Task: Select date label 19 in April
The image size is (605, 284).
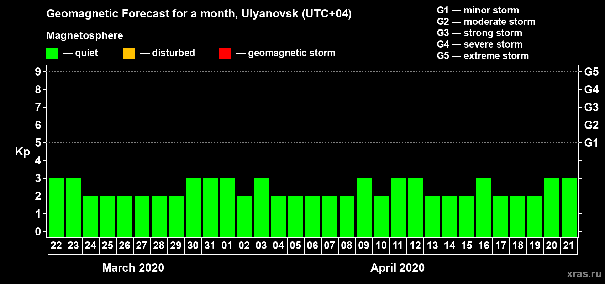Action: click(535, 245)
